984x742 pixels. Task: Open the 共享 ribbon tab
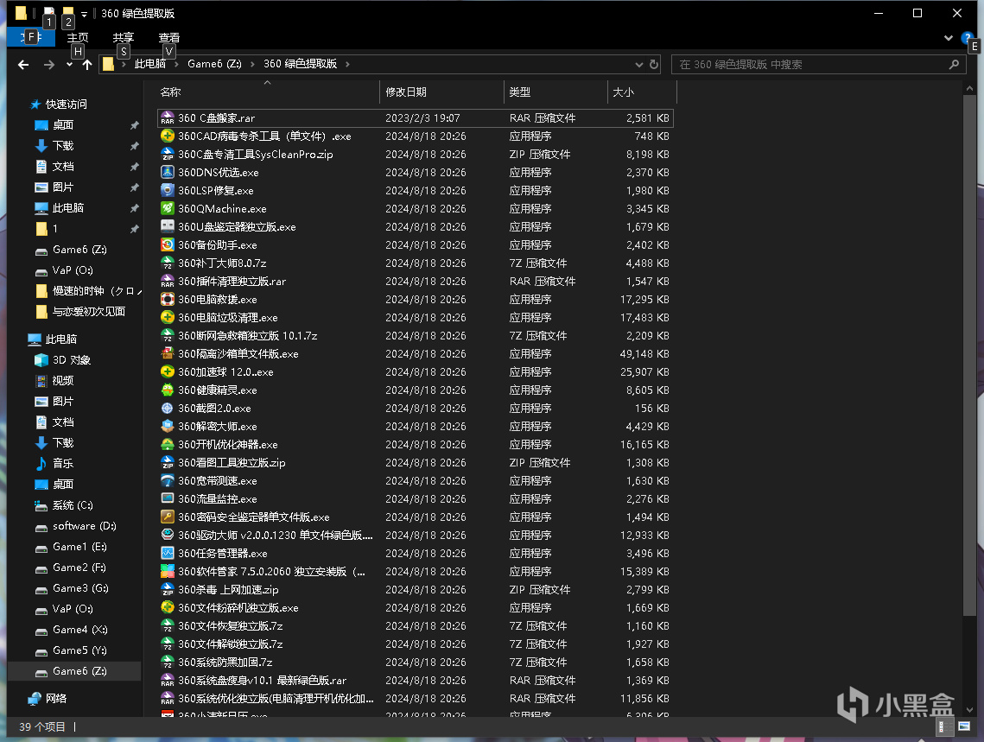[x=123, y=38]
